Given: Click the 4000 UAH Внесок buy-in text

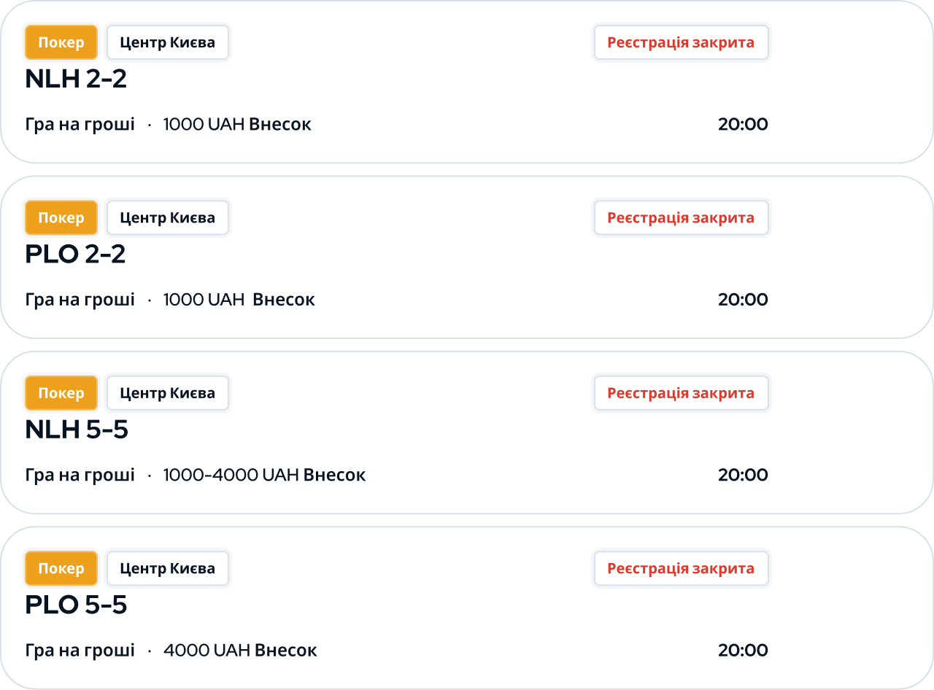Looking at the screenshot, I should [x=240, y=650].
